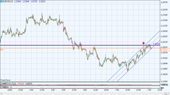
Task: Click the 1.15875 price axis label
Action: click(x=164, y=47)
